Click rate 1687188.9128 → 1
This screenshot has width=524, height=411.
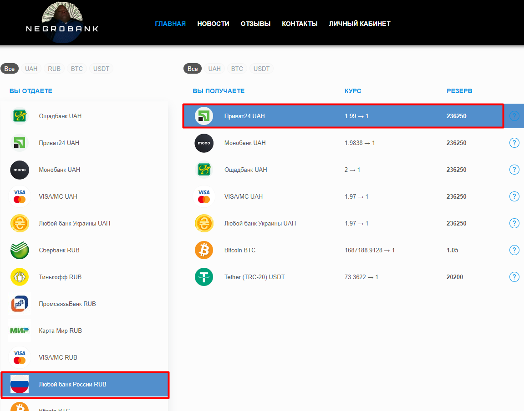(370, 250)
